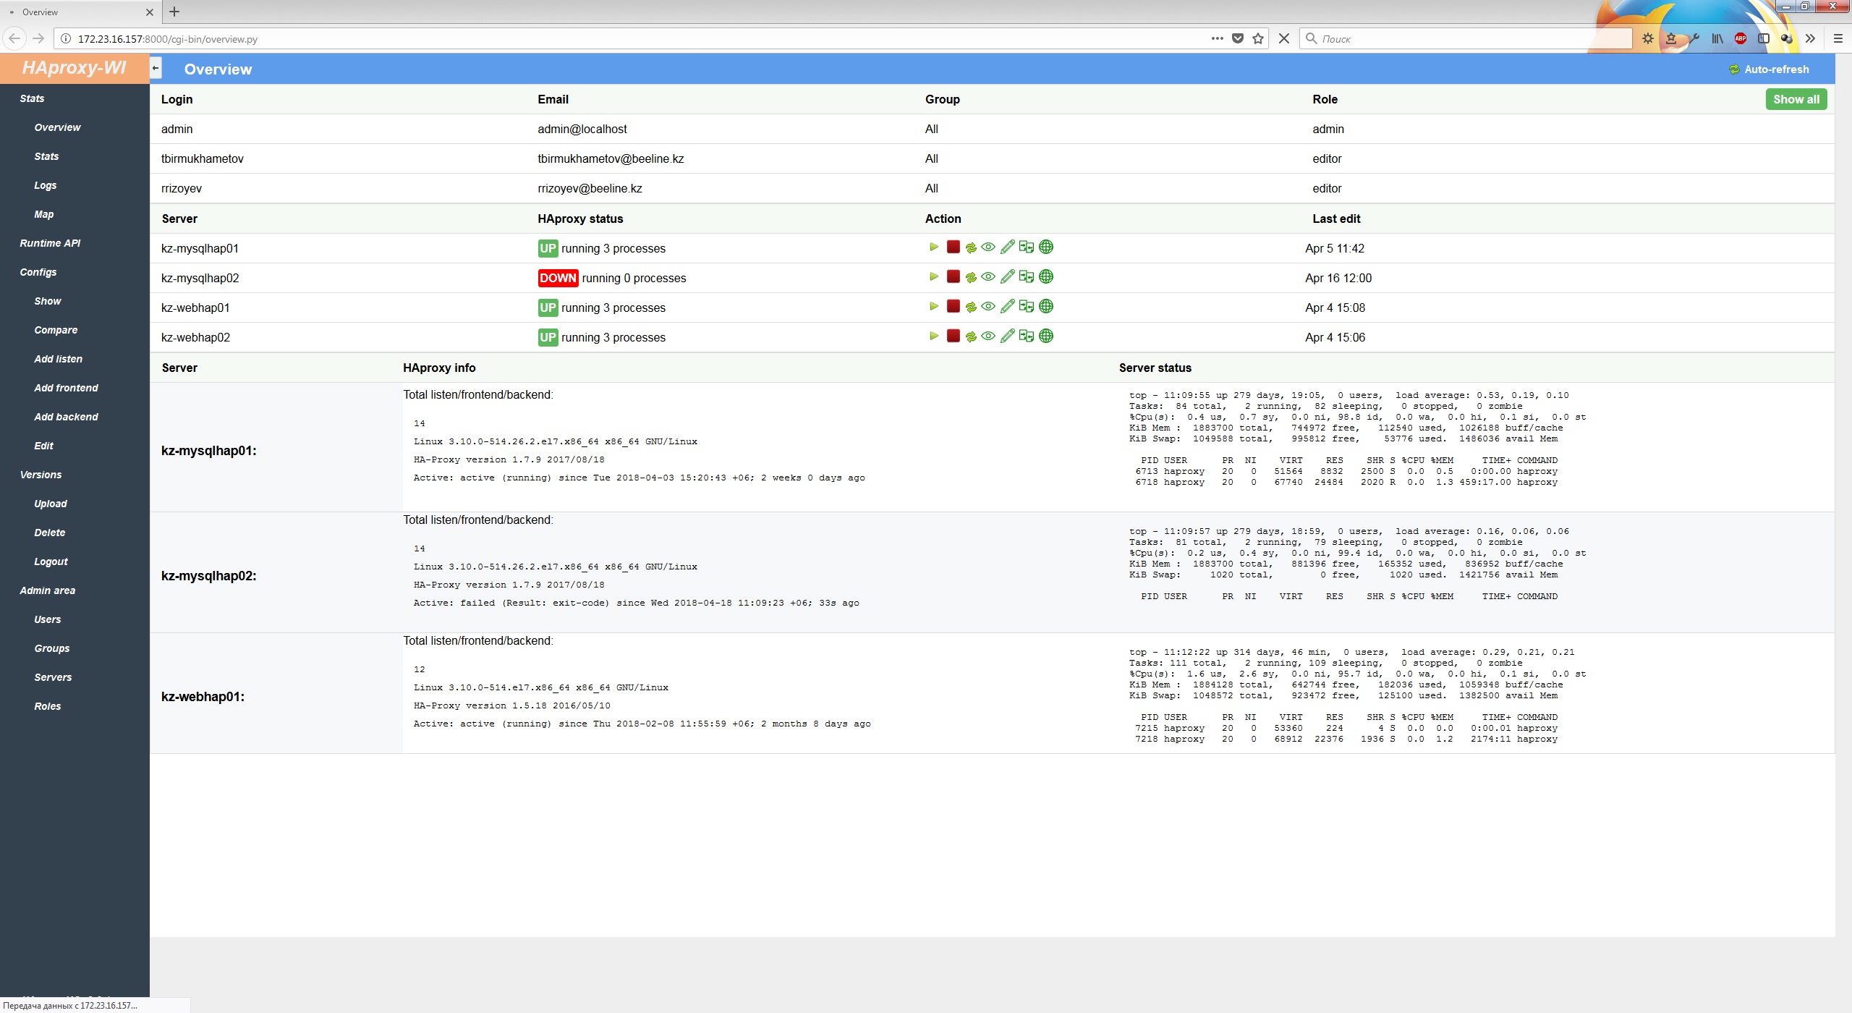Expand the browser toolbar overflow chevron
This screenshot has height=1013, width=1852.
(x=1810, y=38)
